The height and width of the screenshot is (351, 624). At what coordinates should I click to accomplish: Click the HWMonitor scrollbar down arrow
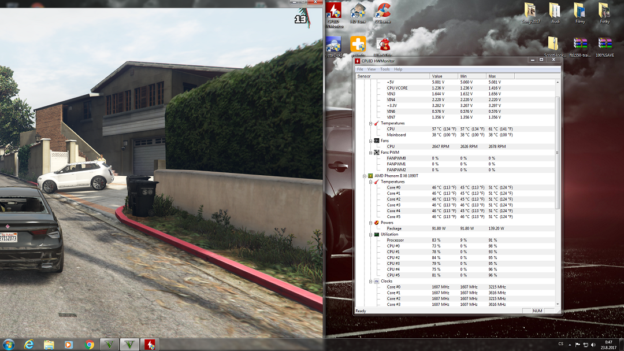558,304
